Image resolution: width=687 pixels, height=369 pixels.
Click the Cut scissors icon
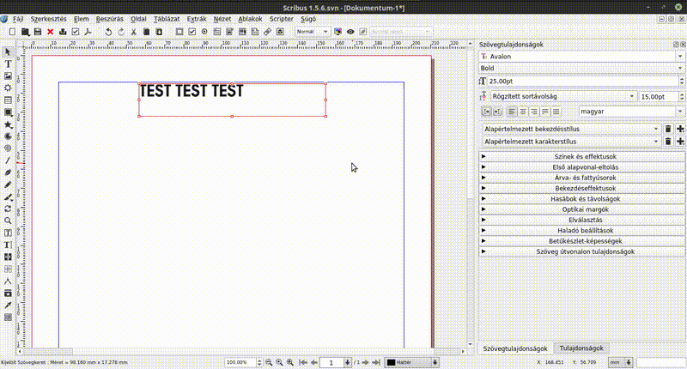(134, 32)
